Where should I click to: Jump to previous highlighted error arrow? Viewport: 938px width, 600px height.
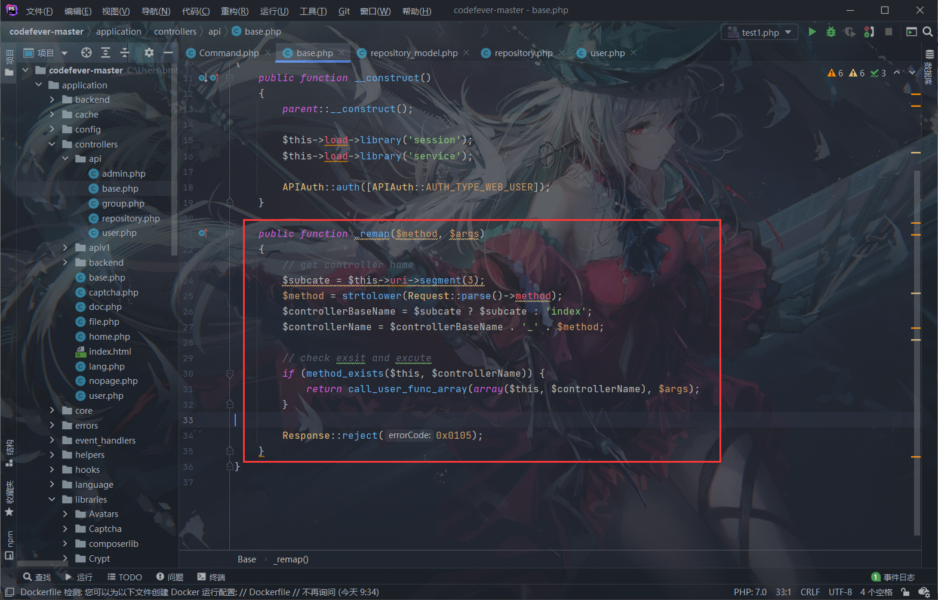point(897,73)
